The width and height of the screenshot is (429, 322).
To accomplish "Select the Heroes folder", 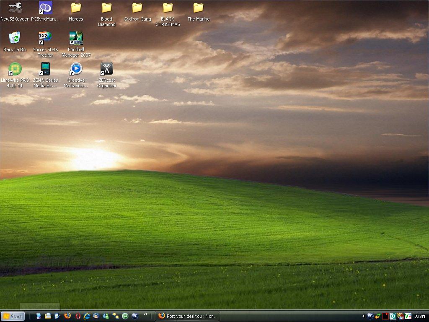I will [76, 11].
